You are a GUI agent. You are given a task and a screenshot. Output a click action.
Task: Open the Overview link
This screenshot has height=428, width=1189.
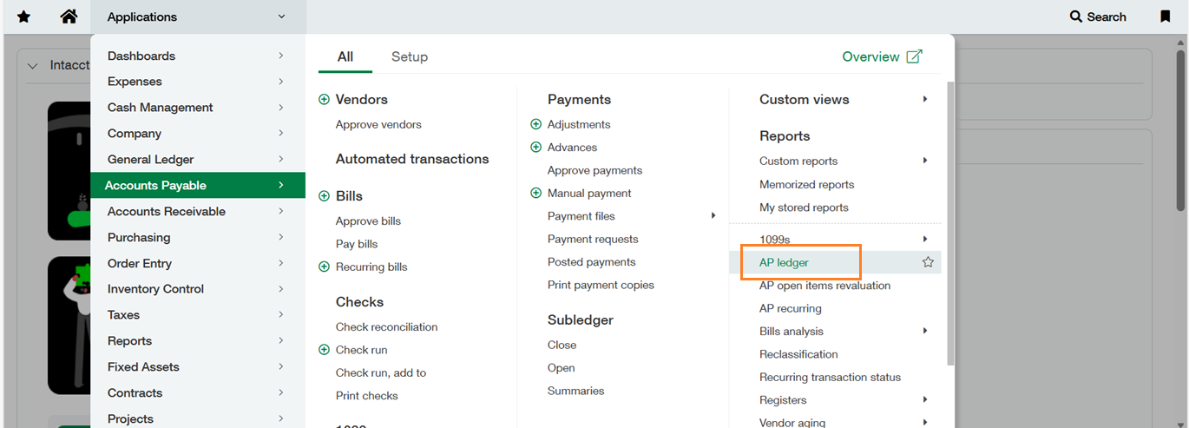(882, 56)
